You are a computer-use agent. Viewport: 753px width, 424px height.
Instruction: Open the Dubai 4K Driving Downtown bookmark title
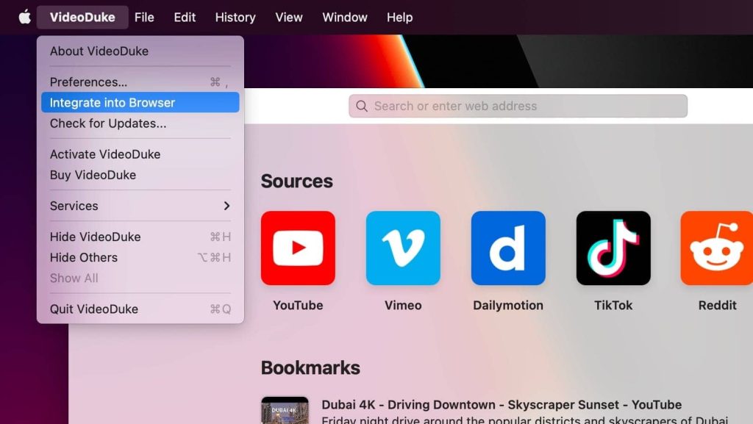(502, 404)
